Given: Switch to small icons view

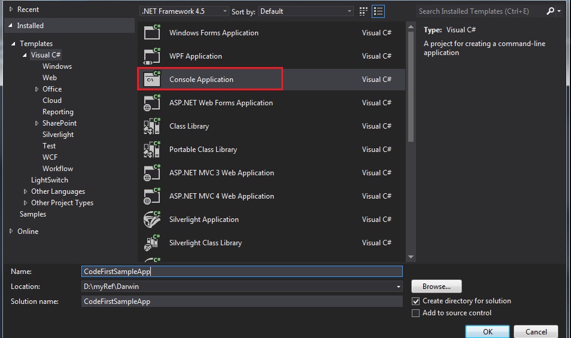Looking at the screenshot, I should point(364,11).
